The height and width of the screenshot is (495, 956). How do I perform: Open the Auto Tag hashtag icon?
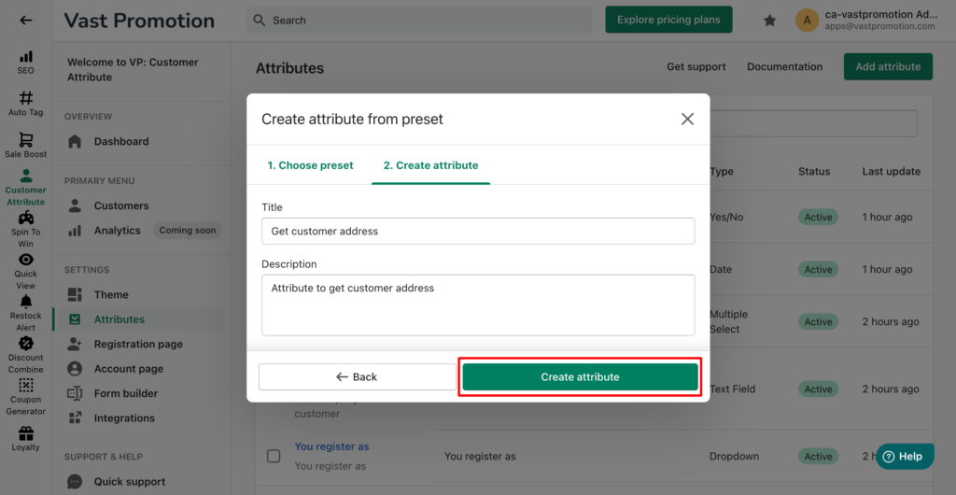tap(25, 98)
